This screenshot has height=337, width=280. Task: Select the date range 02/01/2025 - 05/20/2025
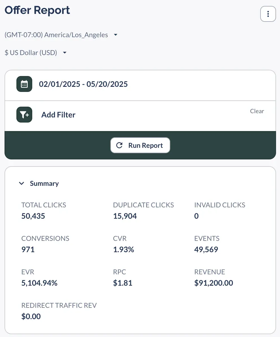point(83,84)
